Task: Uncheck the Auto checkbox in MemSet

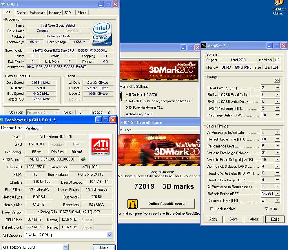Action: point(266,209)
